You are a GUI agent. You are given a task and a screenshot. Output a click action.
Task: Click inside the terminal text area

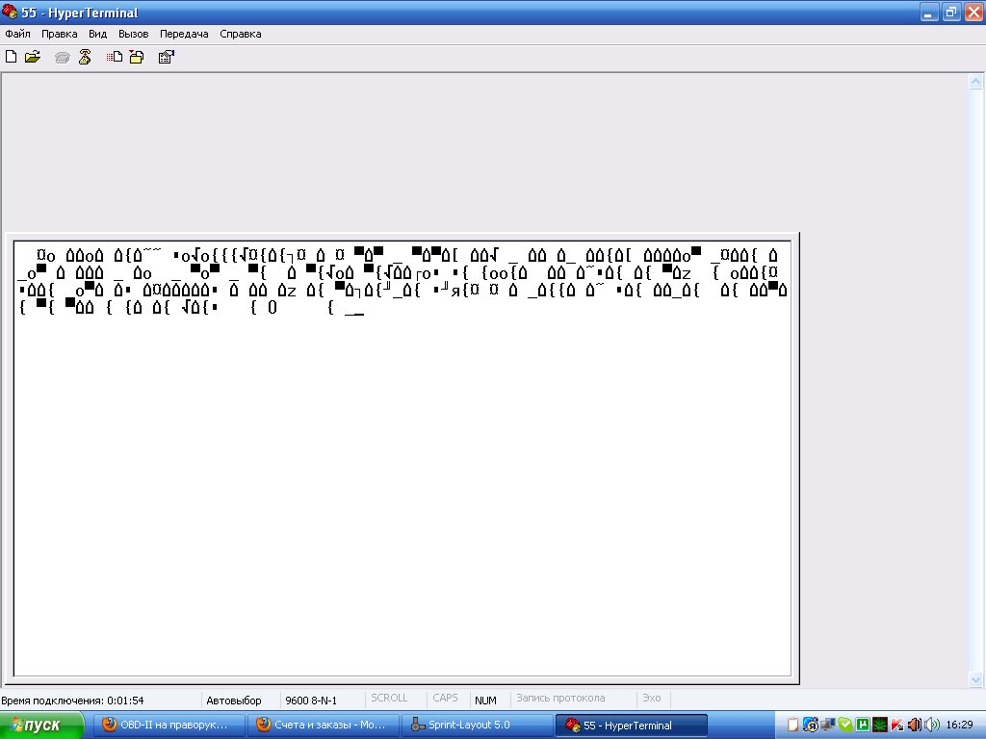pyautogui.click(x=402, y=481)
